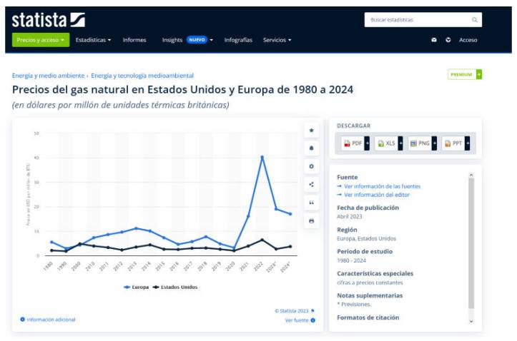The height and width of the screenshot is (341, 517).
Task: Open chart settings gear icon
Action: [311, 166]
